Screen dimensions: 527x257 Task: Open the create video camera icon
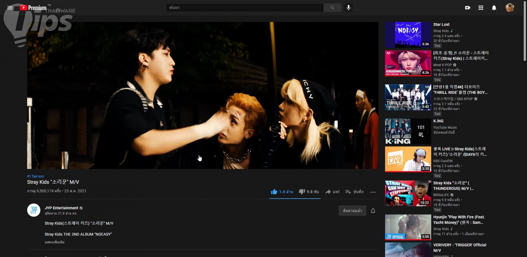click(468, 8)
